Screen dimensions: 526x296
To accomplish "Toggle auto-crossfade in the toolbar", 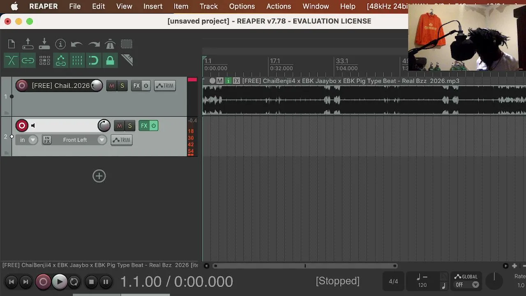I will point(12,60).
